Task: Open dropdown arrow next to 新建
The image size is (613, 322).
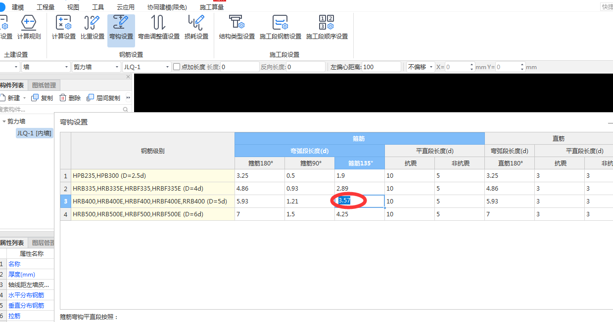Action: (25, 98)
